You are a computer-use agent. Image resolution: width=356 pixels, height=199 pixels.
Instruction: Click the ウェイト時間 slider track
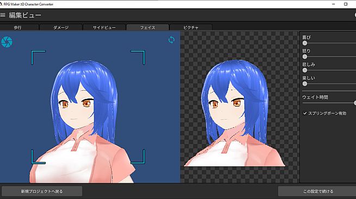click(x=329, y=103)
